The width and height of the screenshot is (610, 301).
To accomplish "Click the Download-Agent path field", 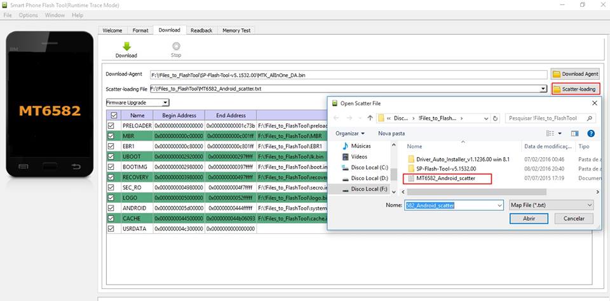I will point(349,75).
